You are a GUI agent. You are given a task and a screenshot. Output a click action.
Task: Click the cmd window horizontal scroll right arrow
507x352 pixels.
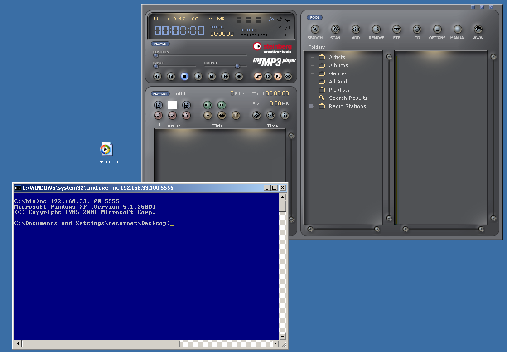pyautogui.click(x=275, y=343)
